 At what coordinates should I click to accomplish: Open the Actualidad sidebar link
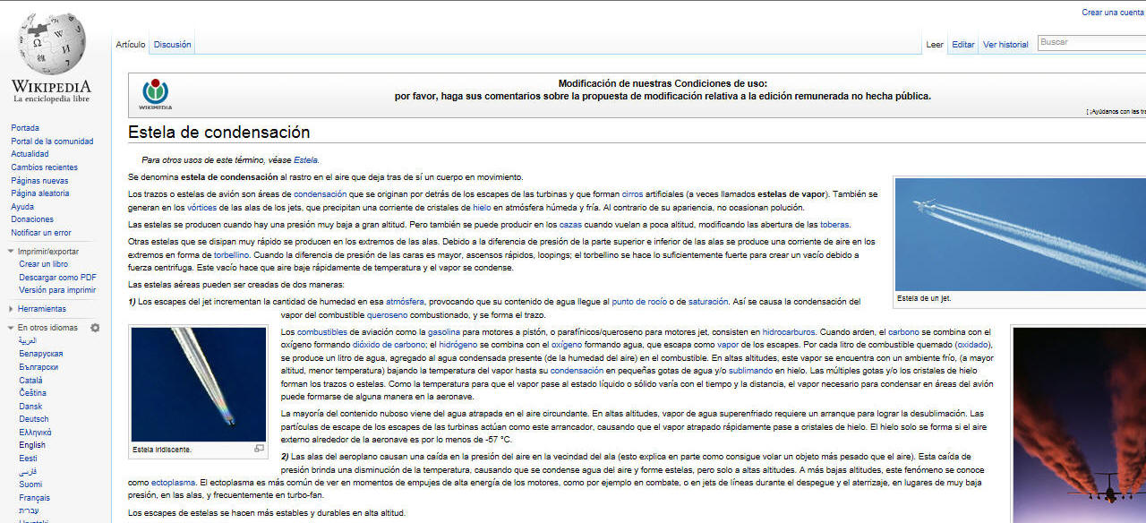30,154
